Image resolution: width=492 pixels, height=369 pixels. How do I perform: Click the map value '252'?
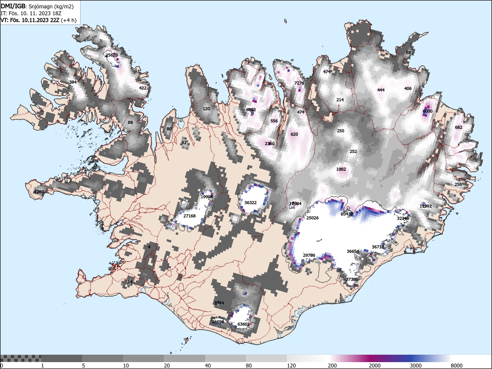click(x=353, y=151)
